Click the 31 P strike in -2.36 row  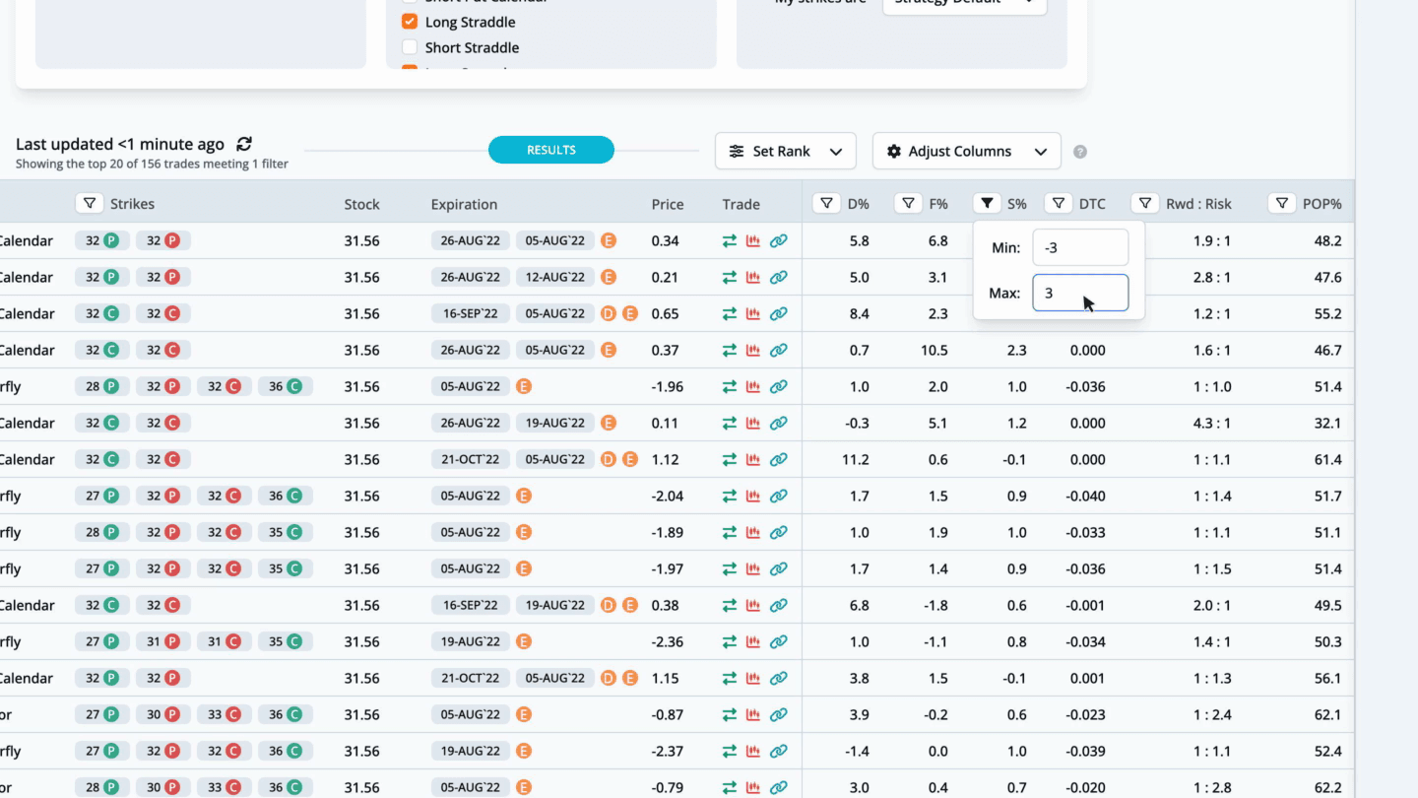(163, 641)
